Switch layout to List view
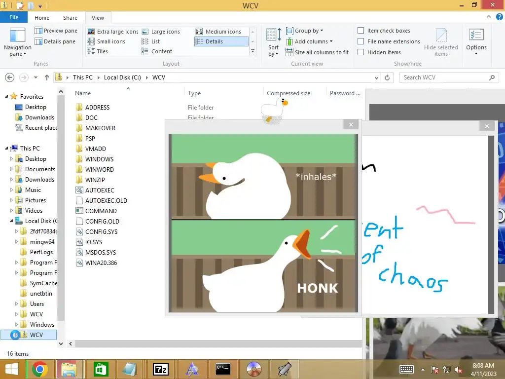The height and width of the screenshot is (379, 505). tap(150, 41)
